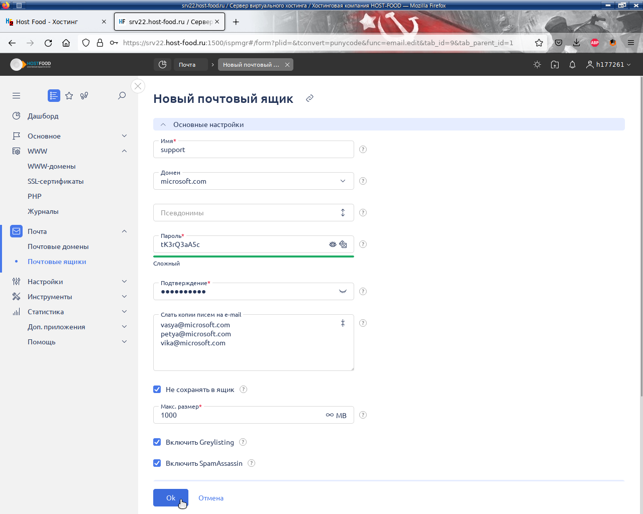
Task: Click the dashboard icon in top bar
Action: coord(162,64)
